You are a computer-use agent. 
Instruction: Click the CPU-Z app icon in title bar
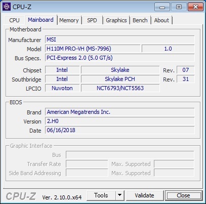tap(7, 7)
